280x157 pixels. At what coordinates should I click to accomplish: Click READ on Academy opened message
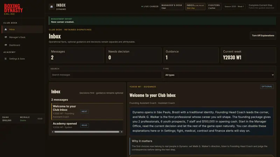click(84, 125)
